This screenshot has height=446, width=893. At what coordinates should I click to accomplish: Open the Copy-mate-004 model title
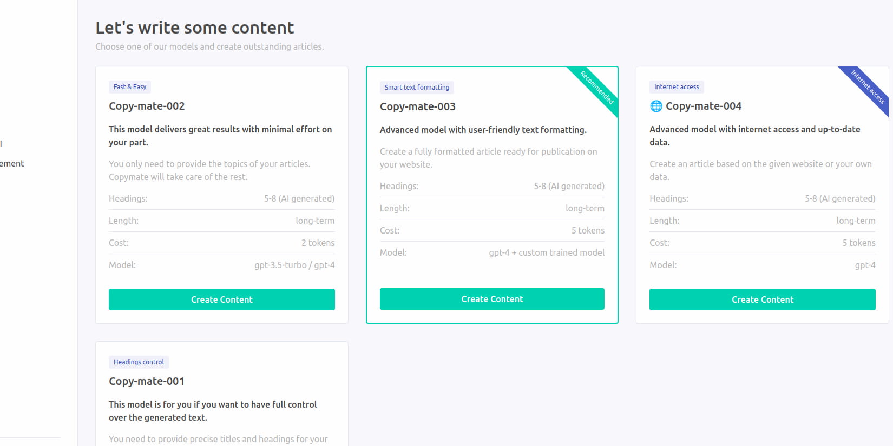[x=703, y=106]
